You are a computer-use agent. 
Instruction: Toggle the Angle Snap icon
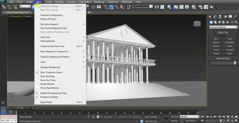tap(111, 7)
